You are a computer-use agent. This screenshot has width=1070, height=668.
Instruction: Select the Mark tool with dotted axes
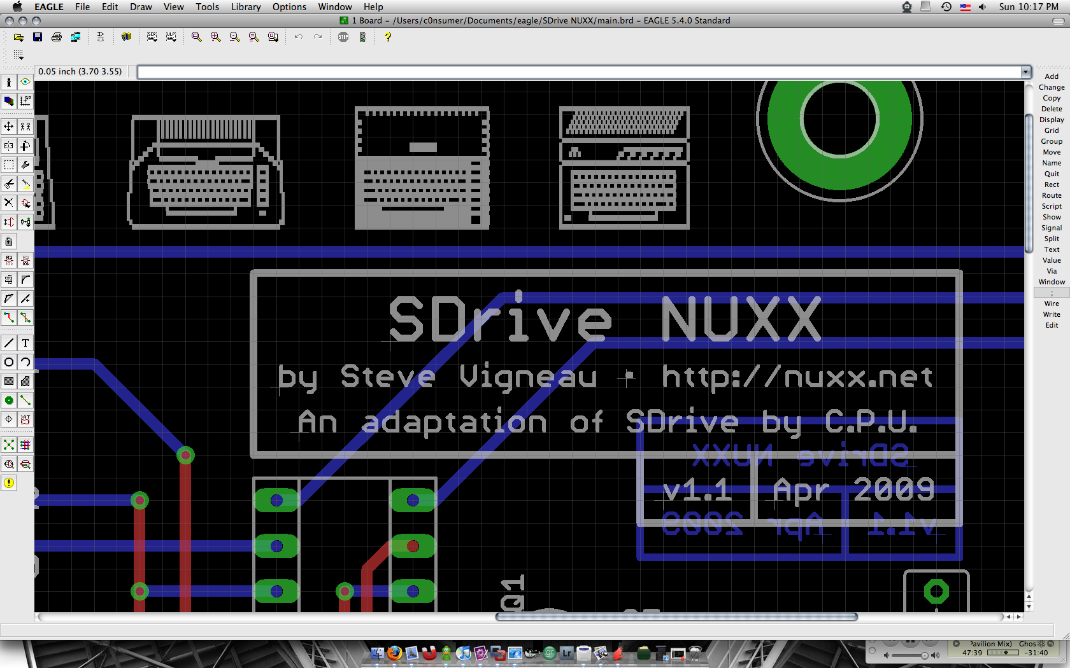[x=25, y=101]
